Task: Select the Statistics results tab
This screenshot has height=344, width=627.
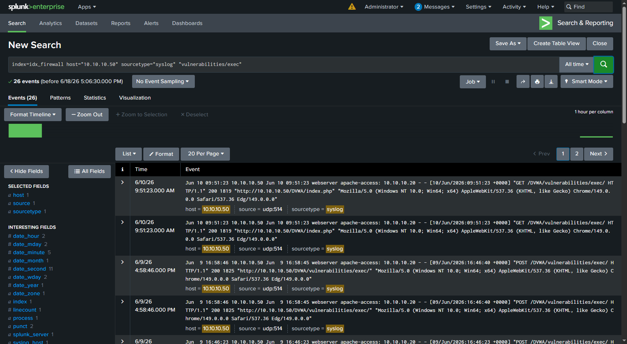Action: coord(95,98)
